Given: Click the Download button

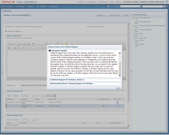Looking at the screenshot, I should (x=100, y=15).
